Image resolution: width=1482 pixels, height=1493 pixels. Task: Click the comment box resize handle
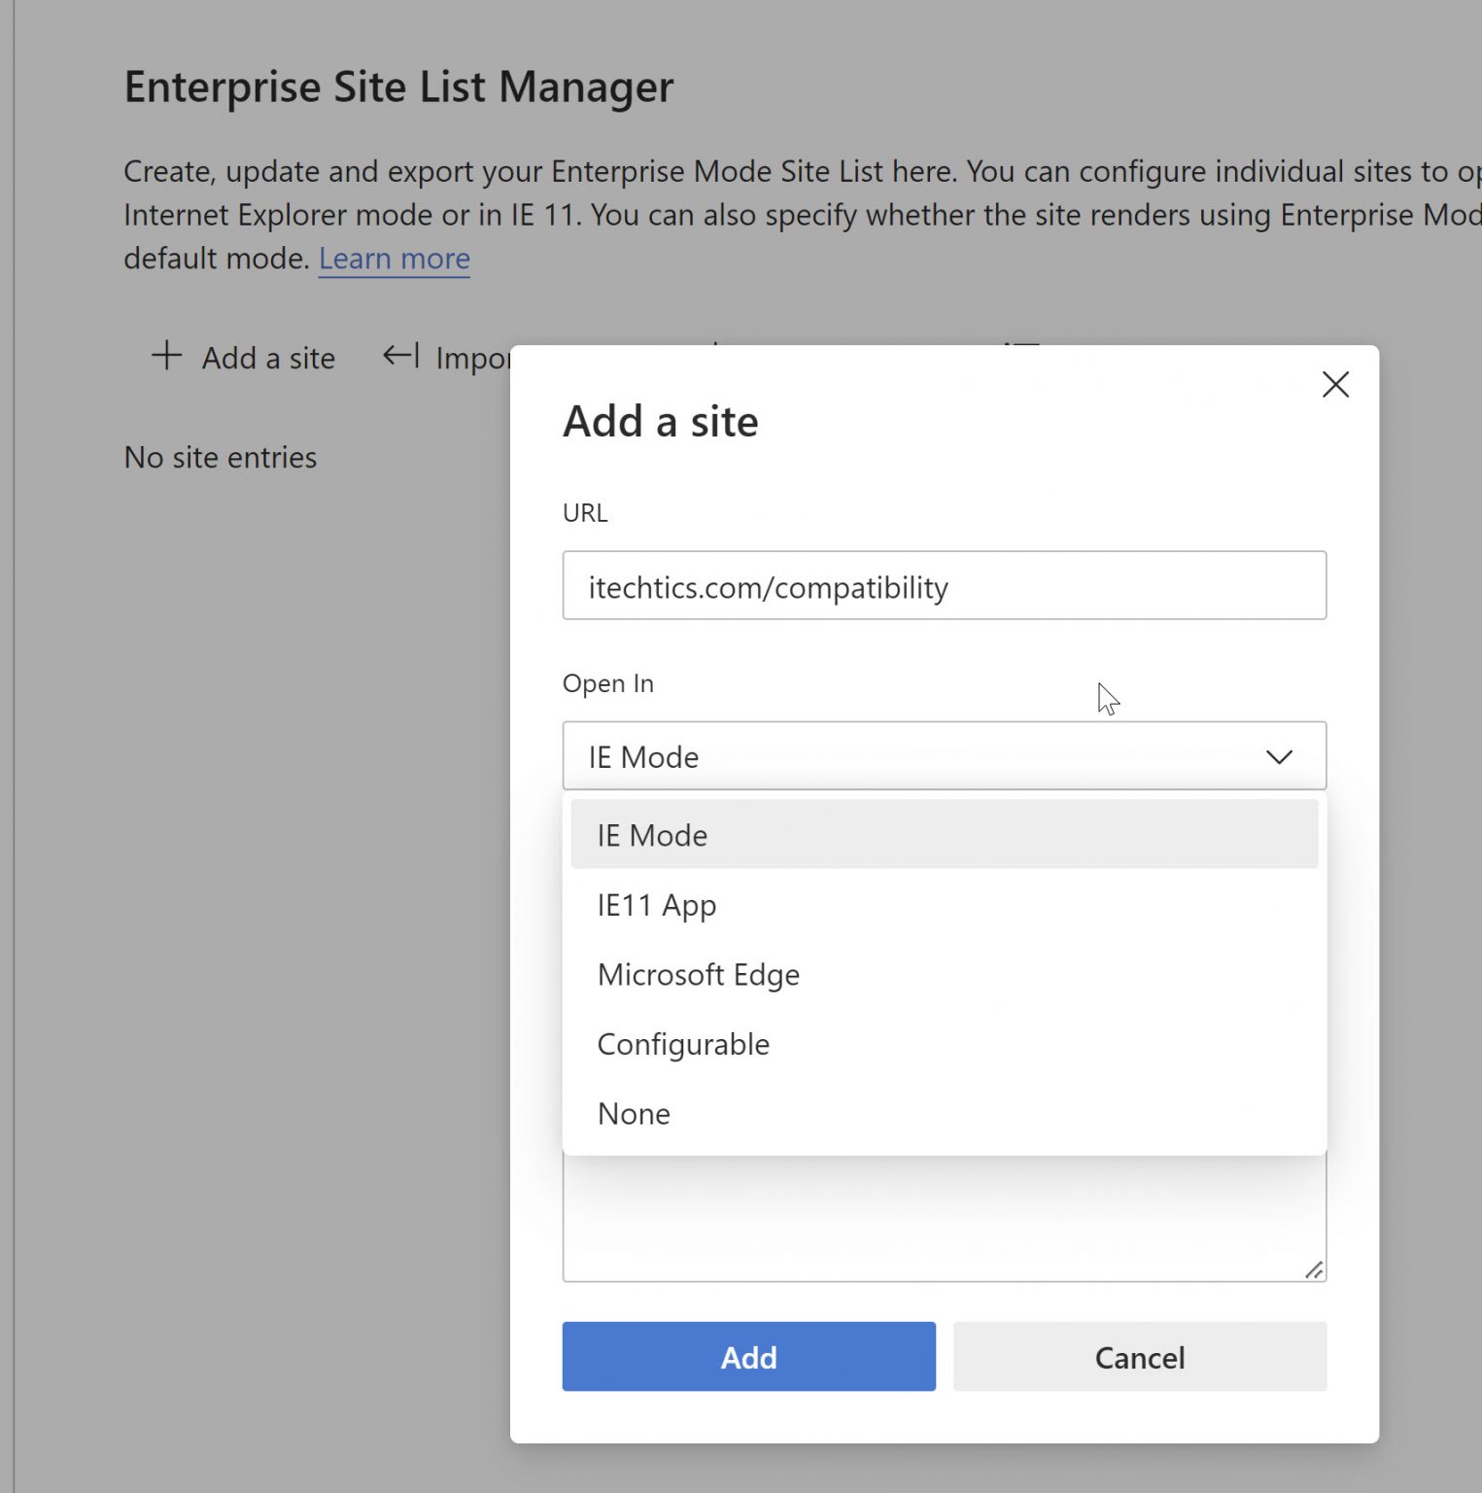(1314, 1269)
